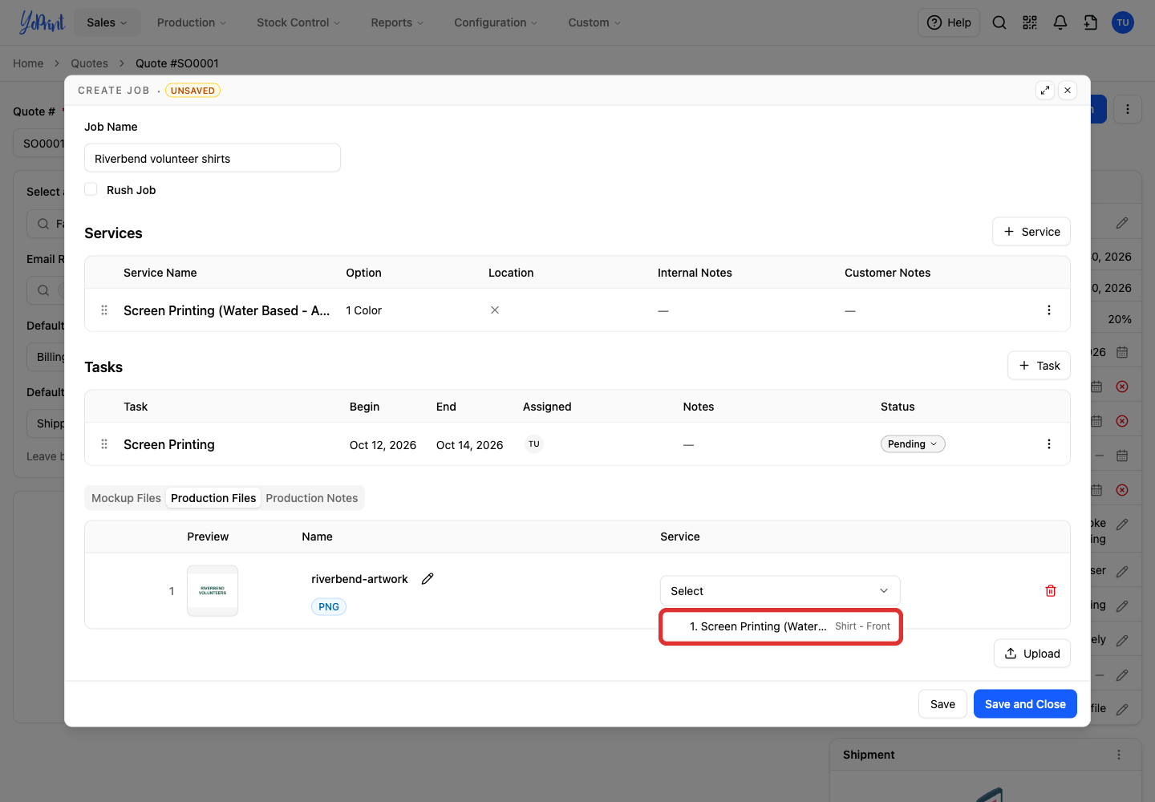Open the notifications bell
The width and height of the screenshot is (1155, 802).
click(x=1060, y=22)
